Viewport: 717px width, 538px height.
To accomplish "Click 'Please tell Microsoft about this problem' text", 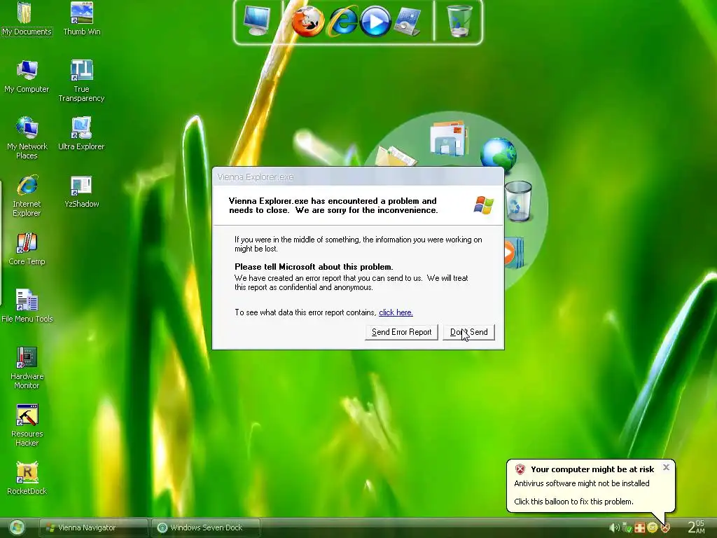I will click(x=314, y=267).
